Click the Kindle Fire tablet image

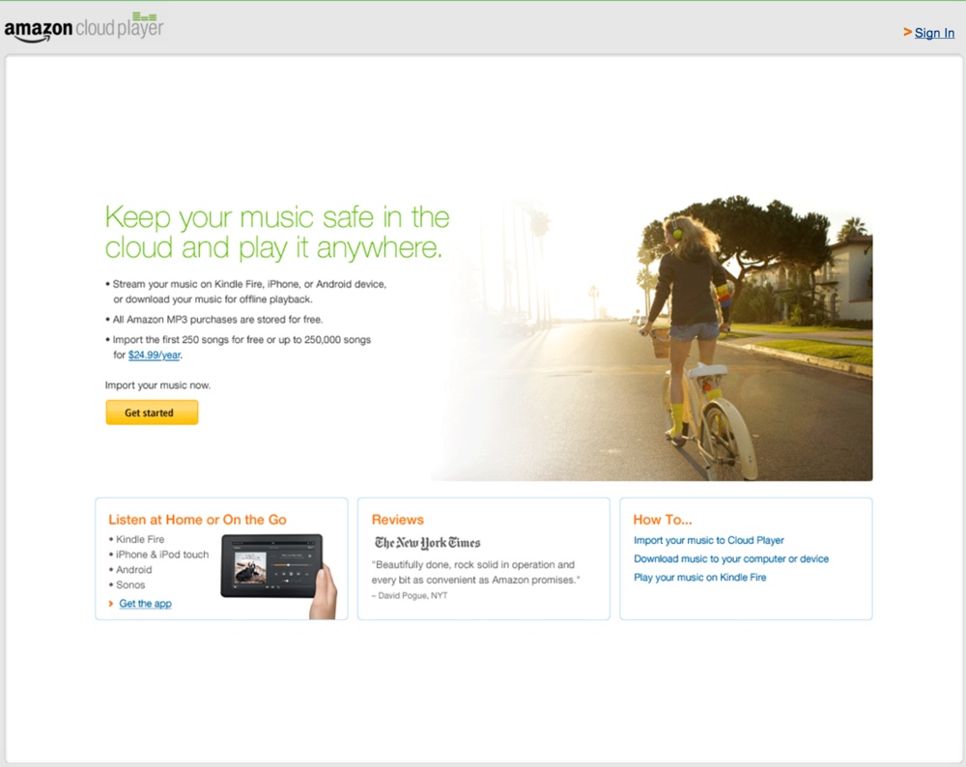coord(279,576)
